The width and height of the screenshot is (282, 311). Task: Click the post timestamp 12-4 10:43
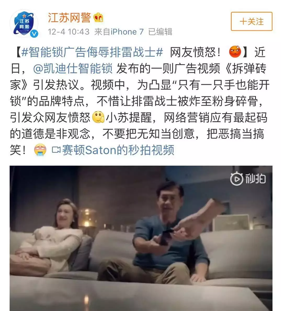(69, 32)
